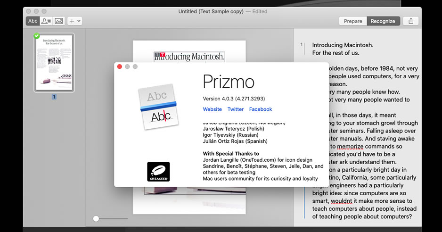Click 'Julián Ortiz Rojas (Spanish)' credit line
442x232 pixels.
coord(235,141)
